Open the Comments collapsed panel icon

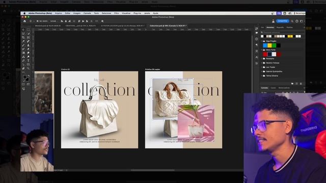257,33
